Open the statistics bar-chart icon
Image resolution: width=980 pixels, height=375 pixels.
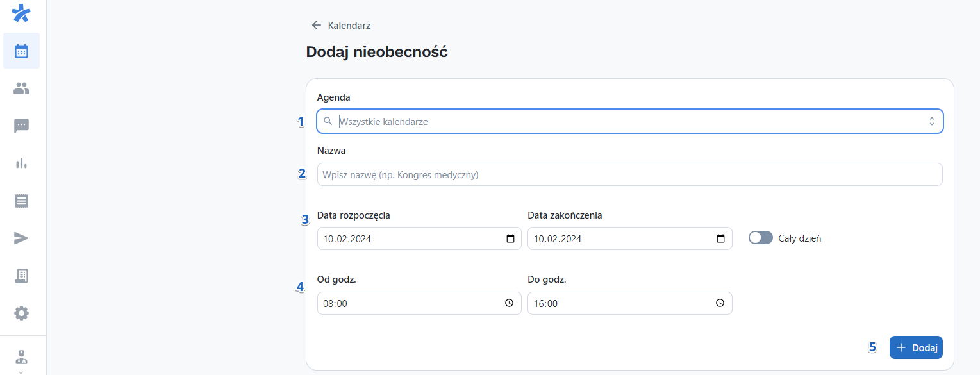[21, 163]
